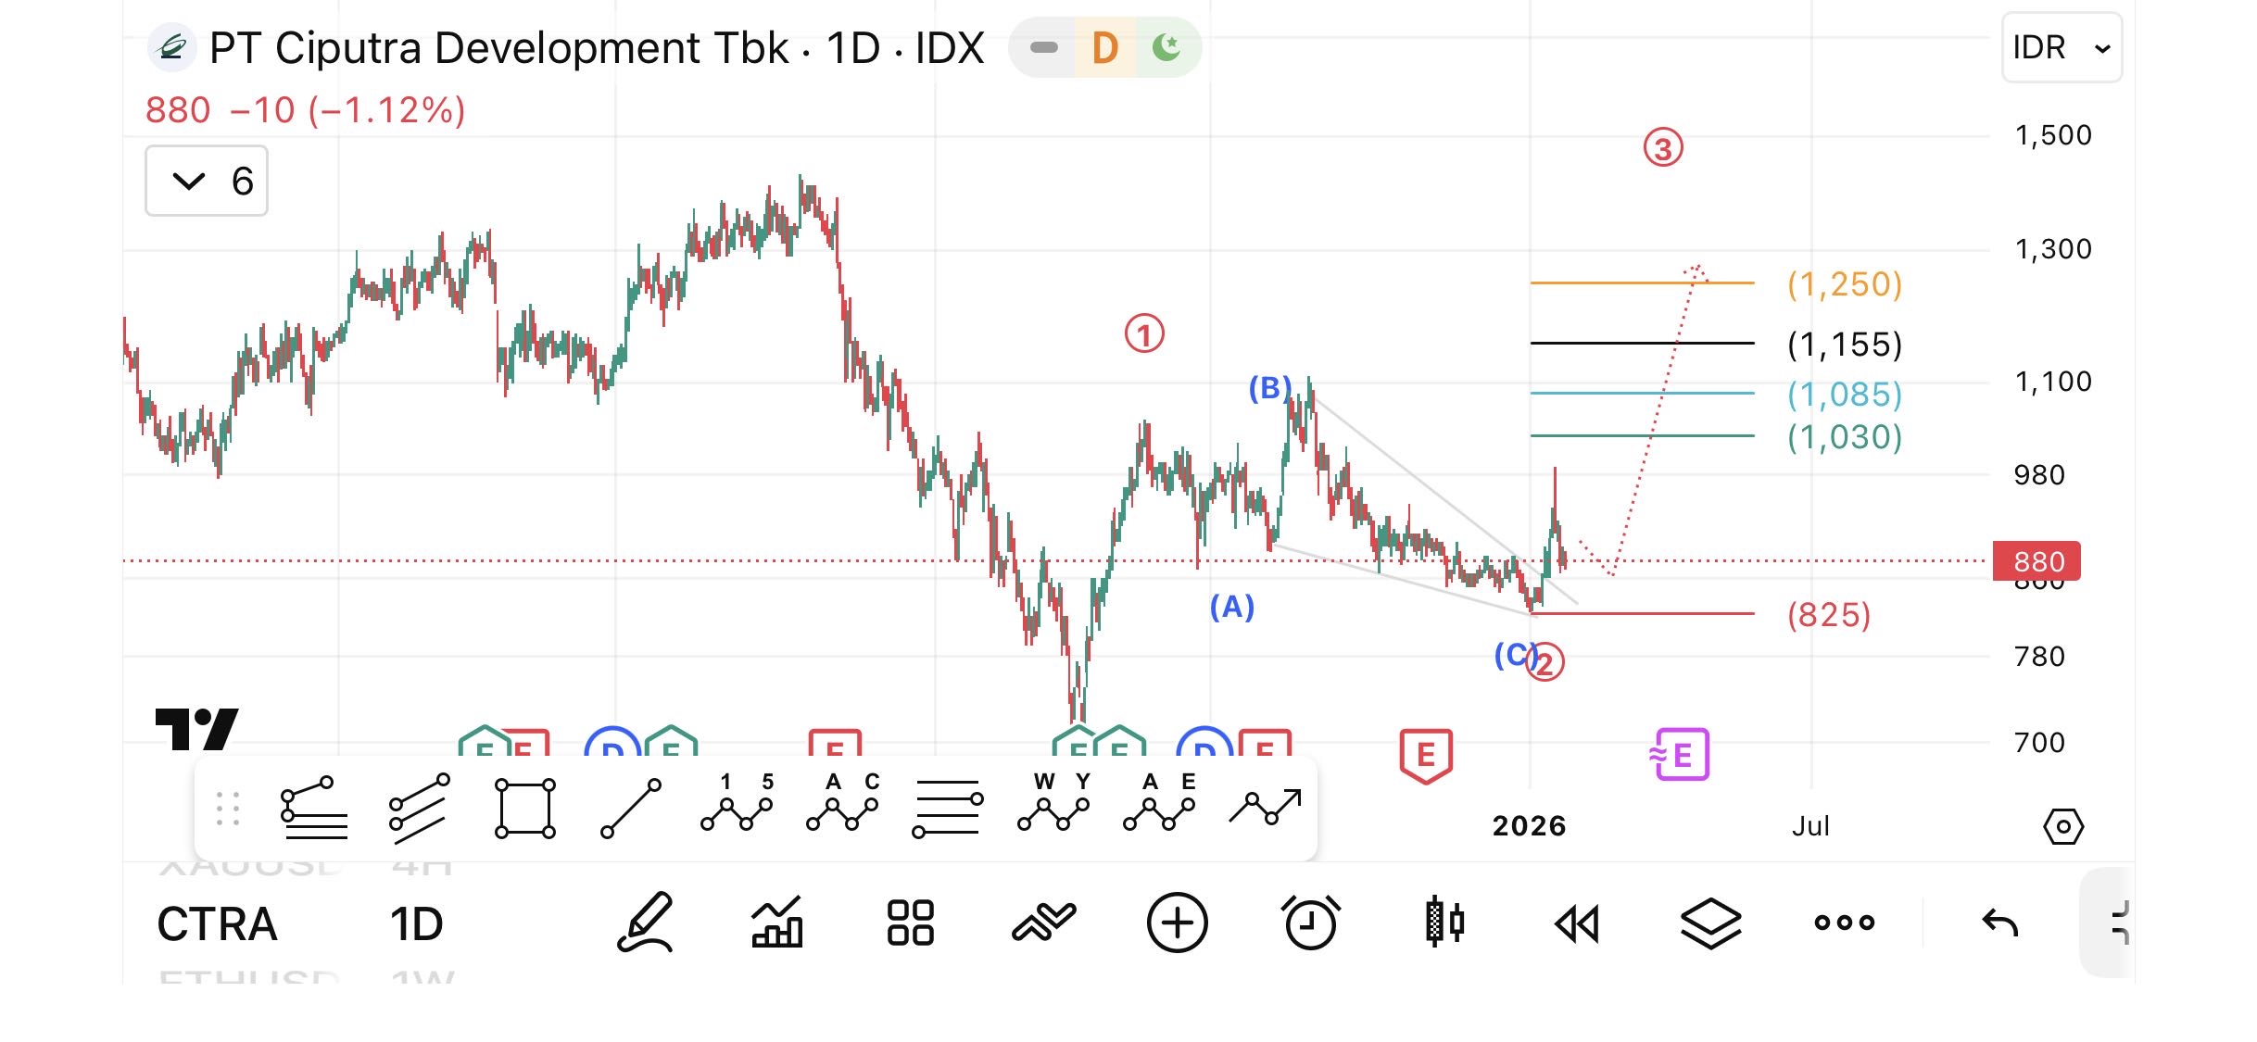Open the IDR currency dropdown
The height and width of the screenshot is (1042, 2257).
click(2061, 47)
